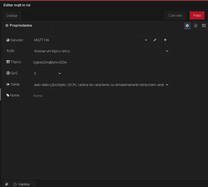Viewport: 208px width, 187px height.
Task: Click the Tópico label text
Action: click(16, 62)
